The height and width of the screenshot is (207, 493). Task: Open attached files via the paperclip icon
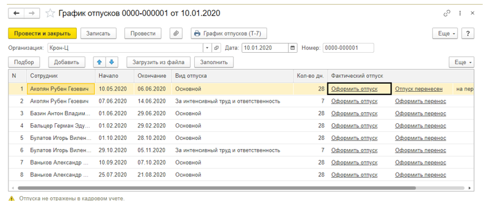177,33
